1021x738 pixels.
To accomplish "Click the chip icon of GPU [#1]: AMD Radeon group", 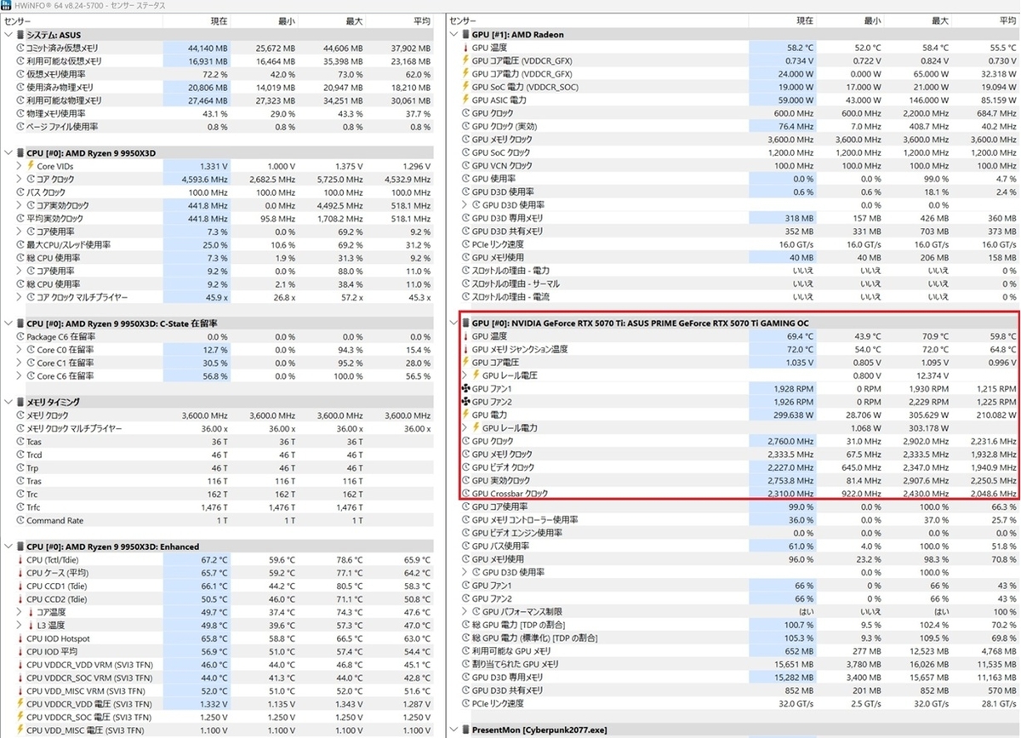I will click(x=465, y=35).
